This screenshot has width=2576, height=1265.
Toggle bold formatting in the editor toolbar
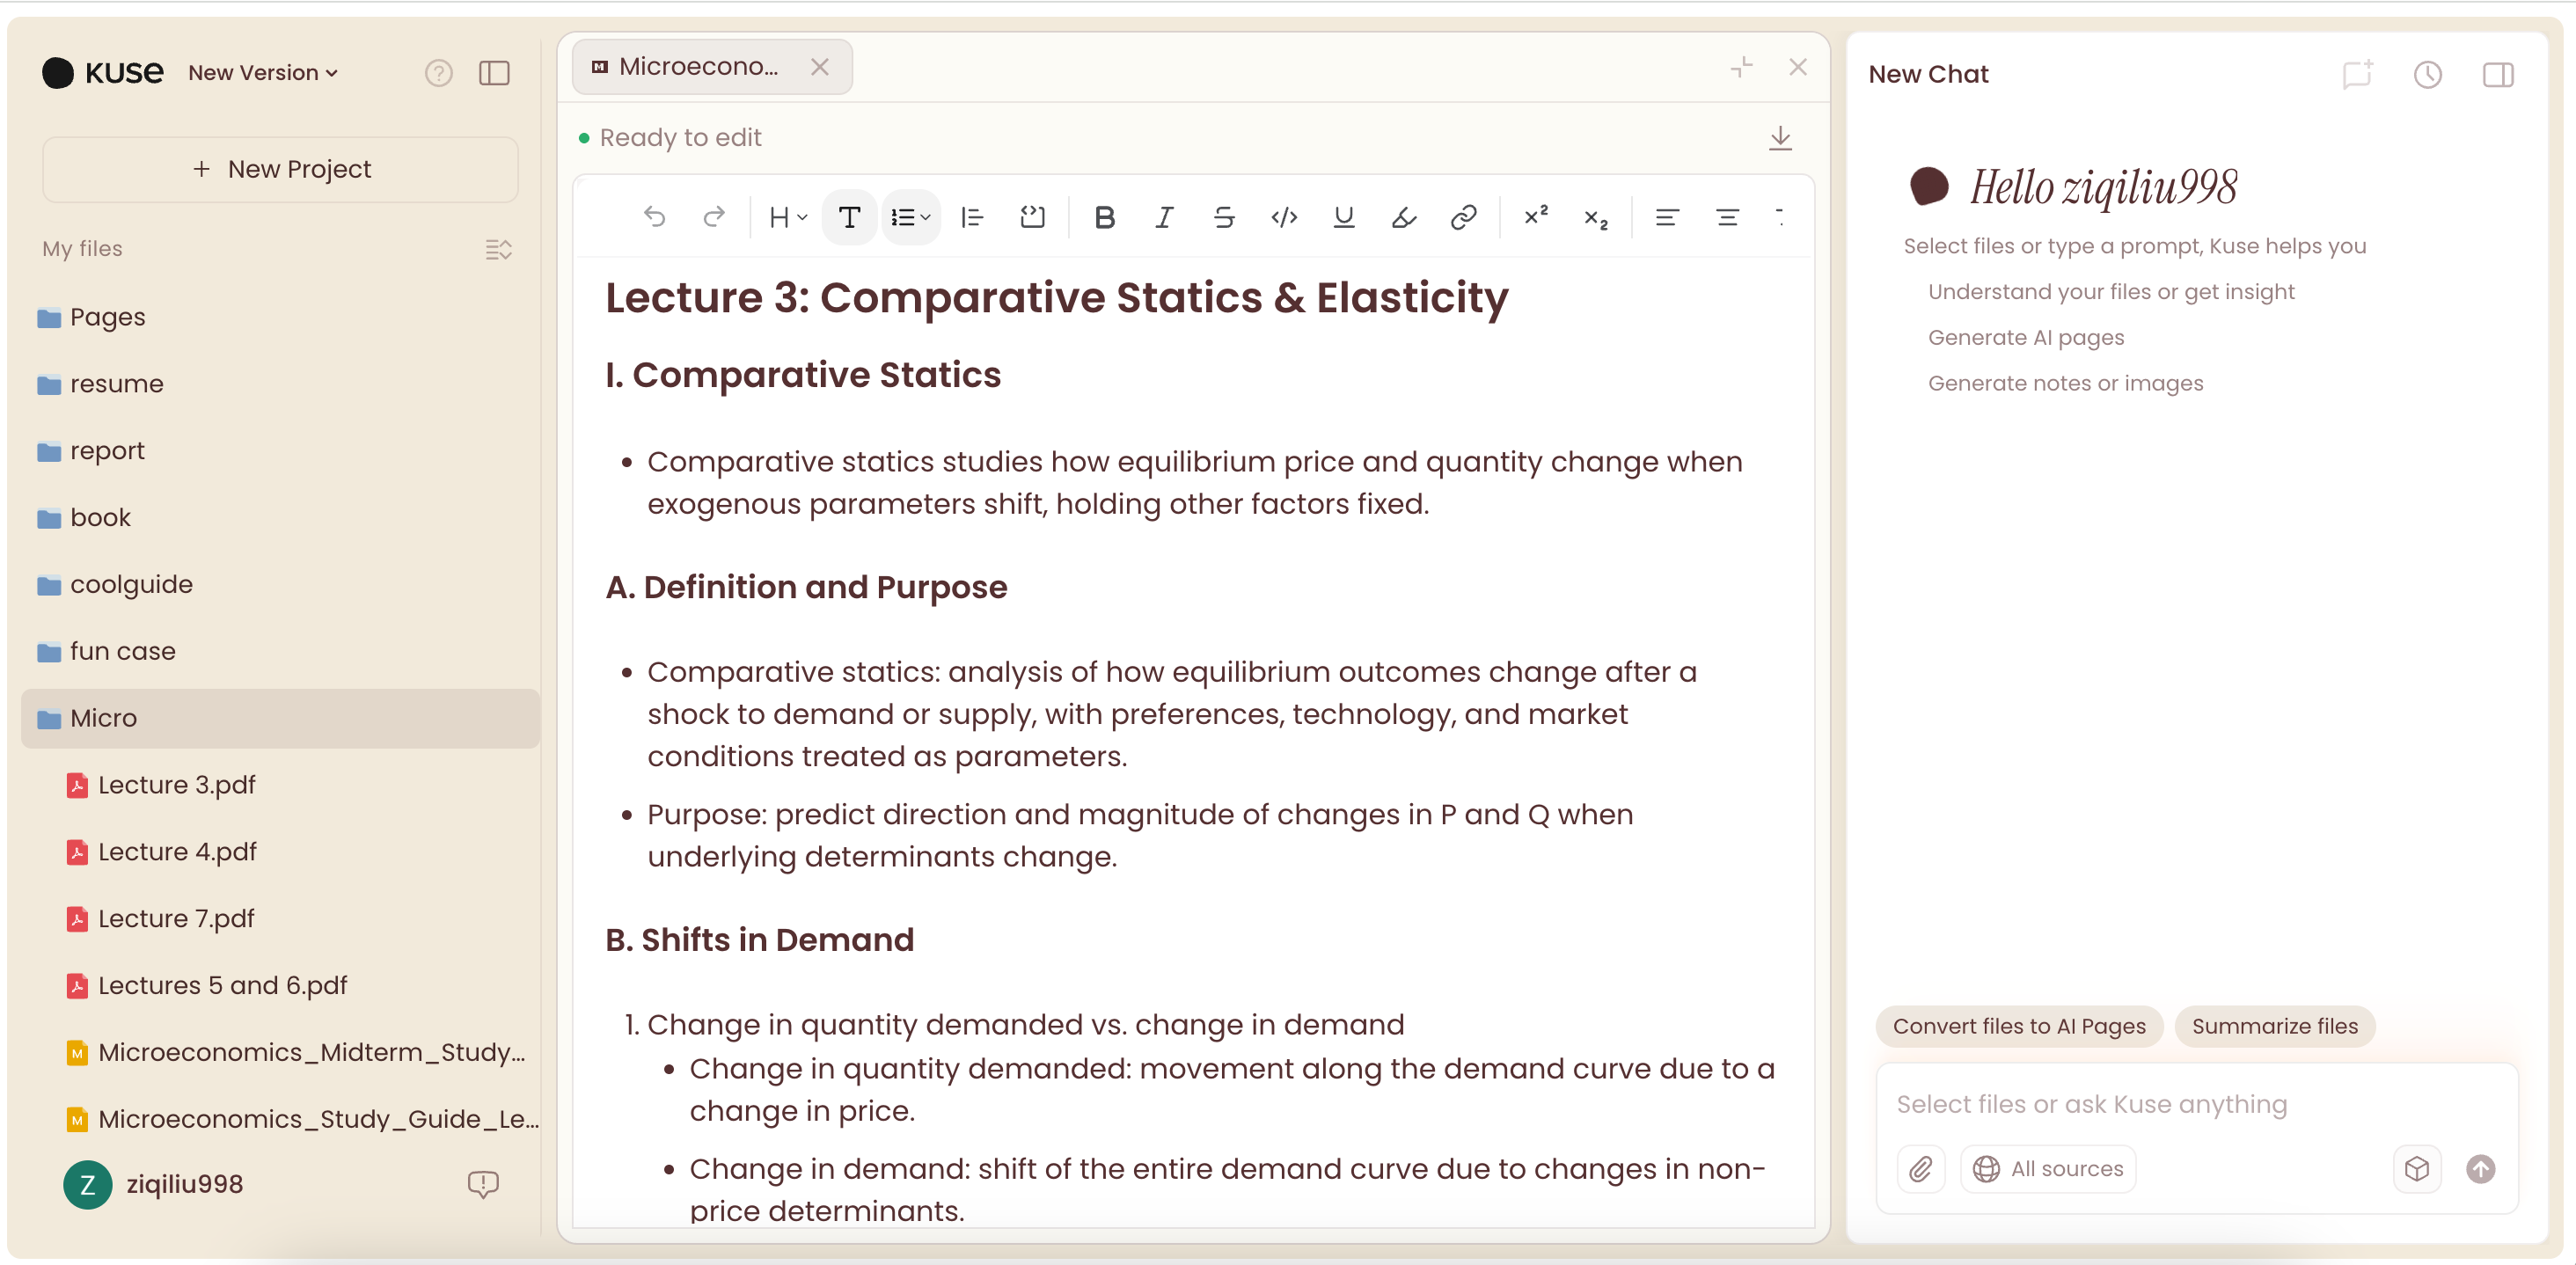1104,217
